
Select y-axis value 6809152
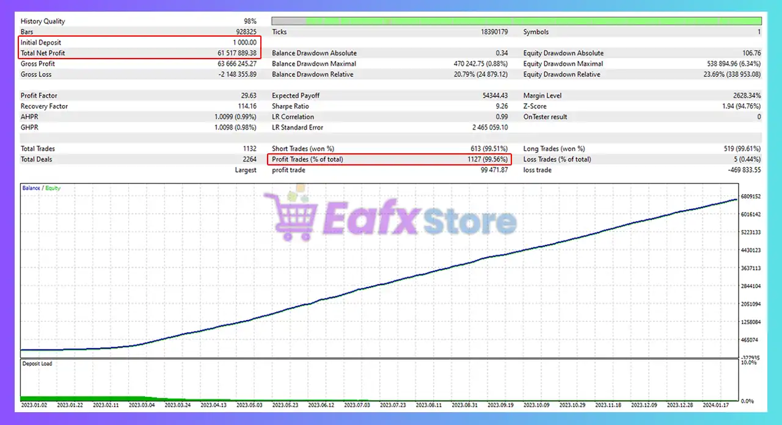(750, 197)
